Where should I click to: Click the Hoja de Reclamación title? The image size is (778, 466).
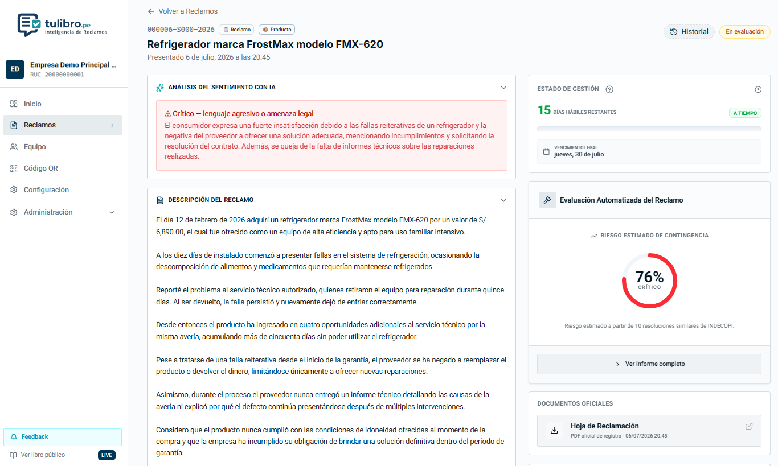point(604,426)
